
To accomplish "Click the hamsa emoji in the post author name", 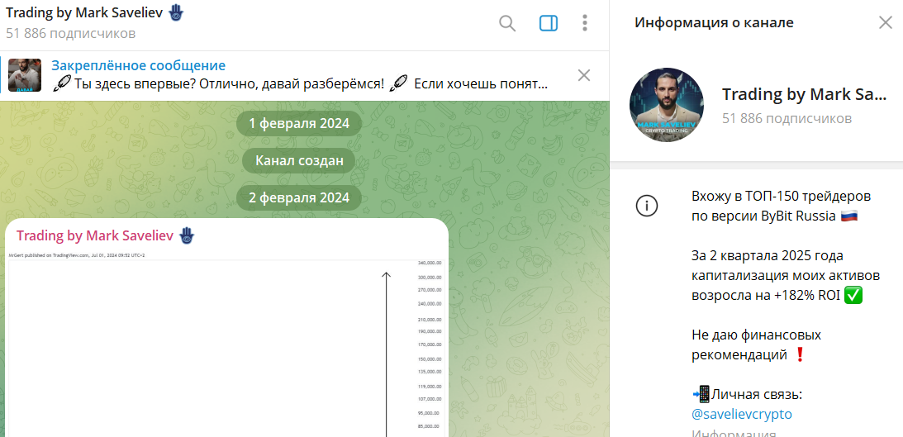I will (185, 235).
